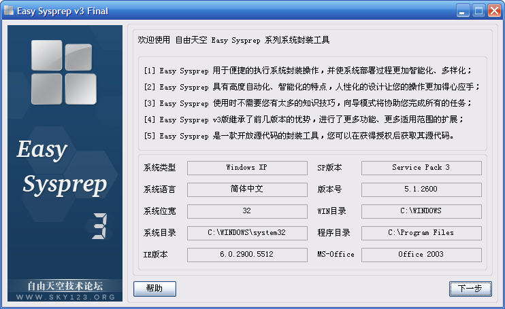
Task: Select the MS-Office field showing Office 2003
Action: coord(421,255)
